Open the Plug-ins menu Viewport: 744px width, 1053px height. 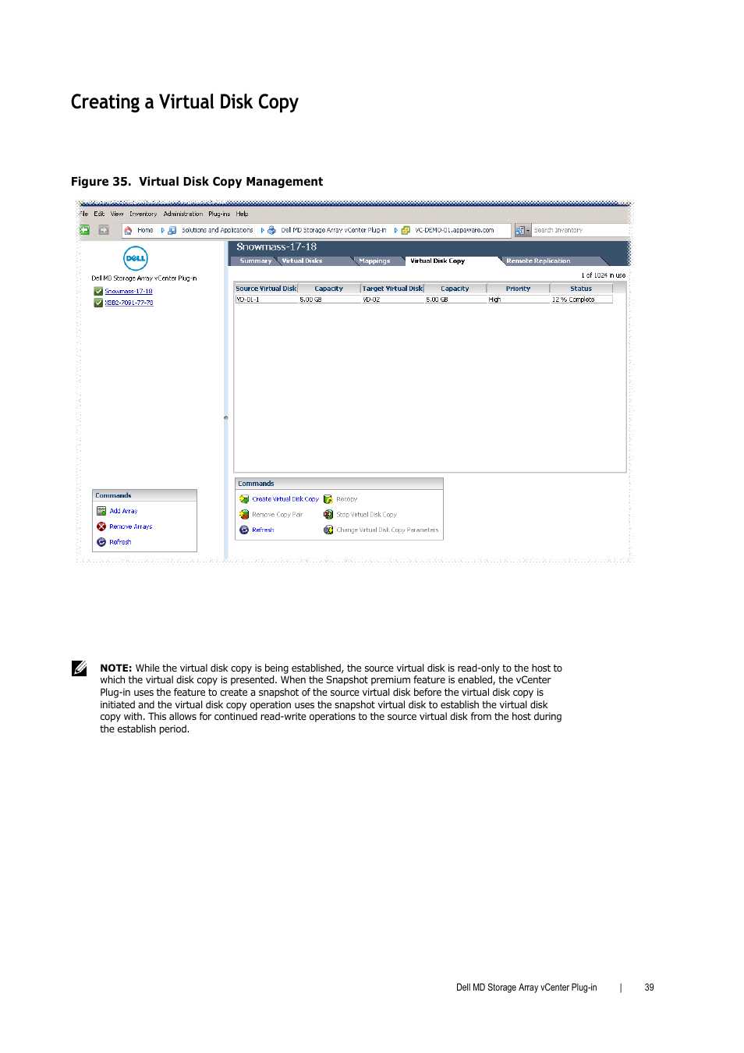(x=219, y=214)
